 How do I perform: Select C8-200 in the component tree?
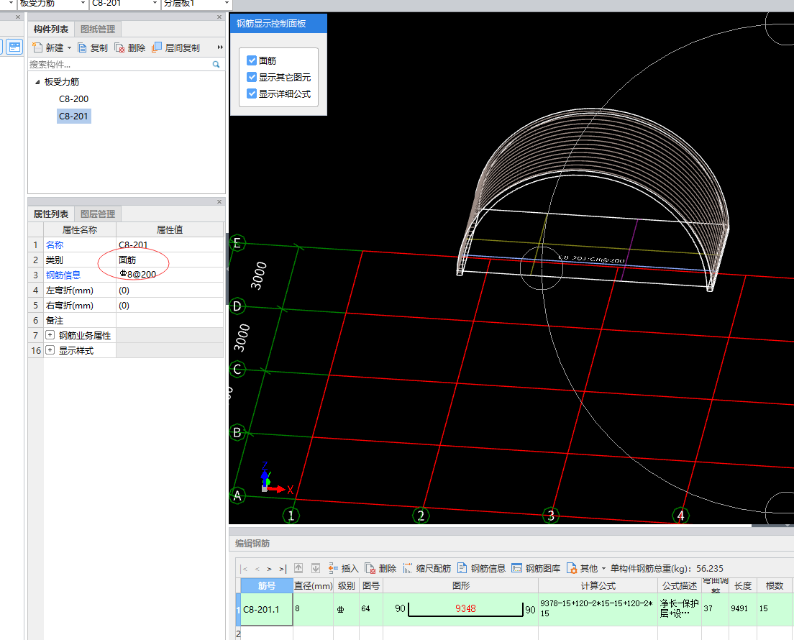[73, 99]
